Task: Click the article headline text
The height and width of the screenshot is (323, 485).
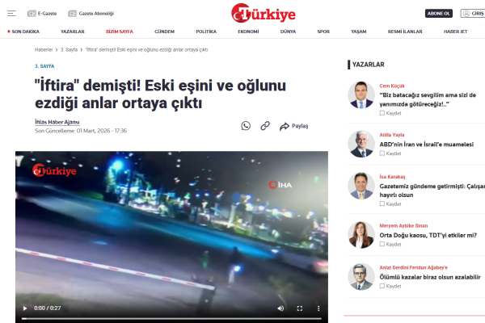Action: pyautogui.click(x=160, y=94)
